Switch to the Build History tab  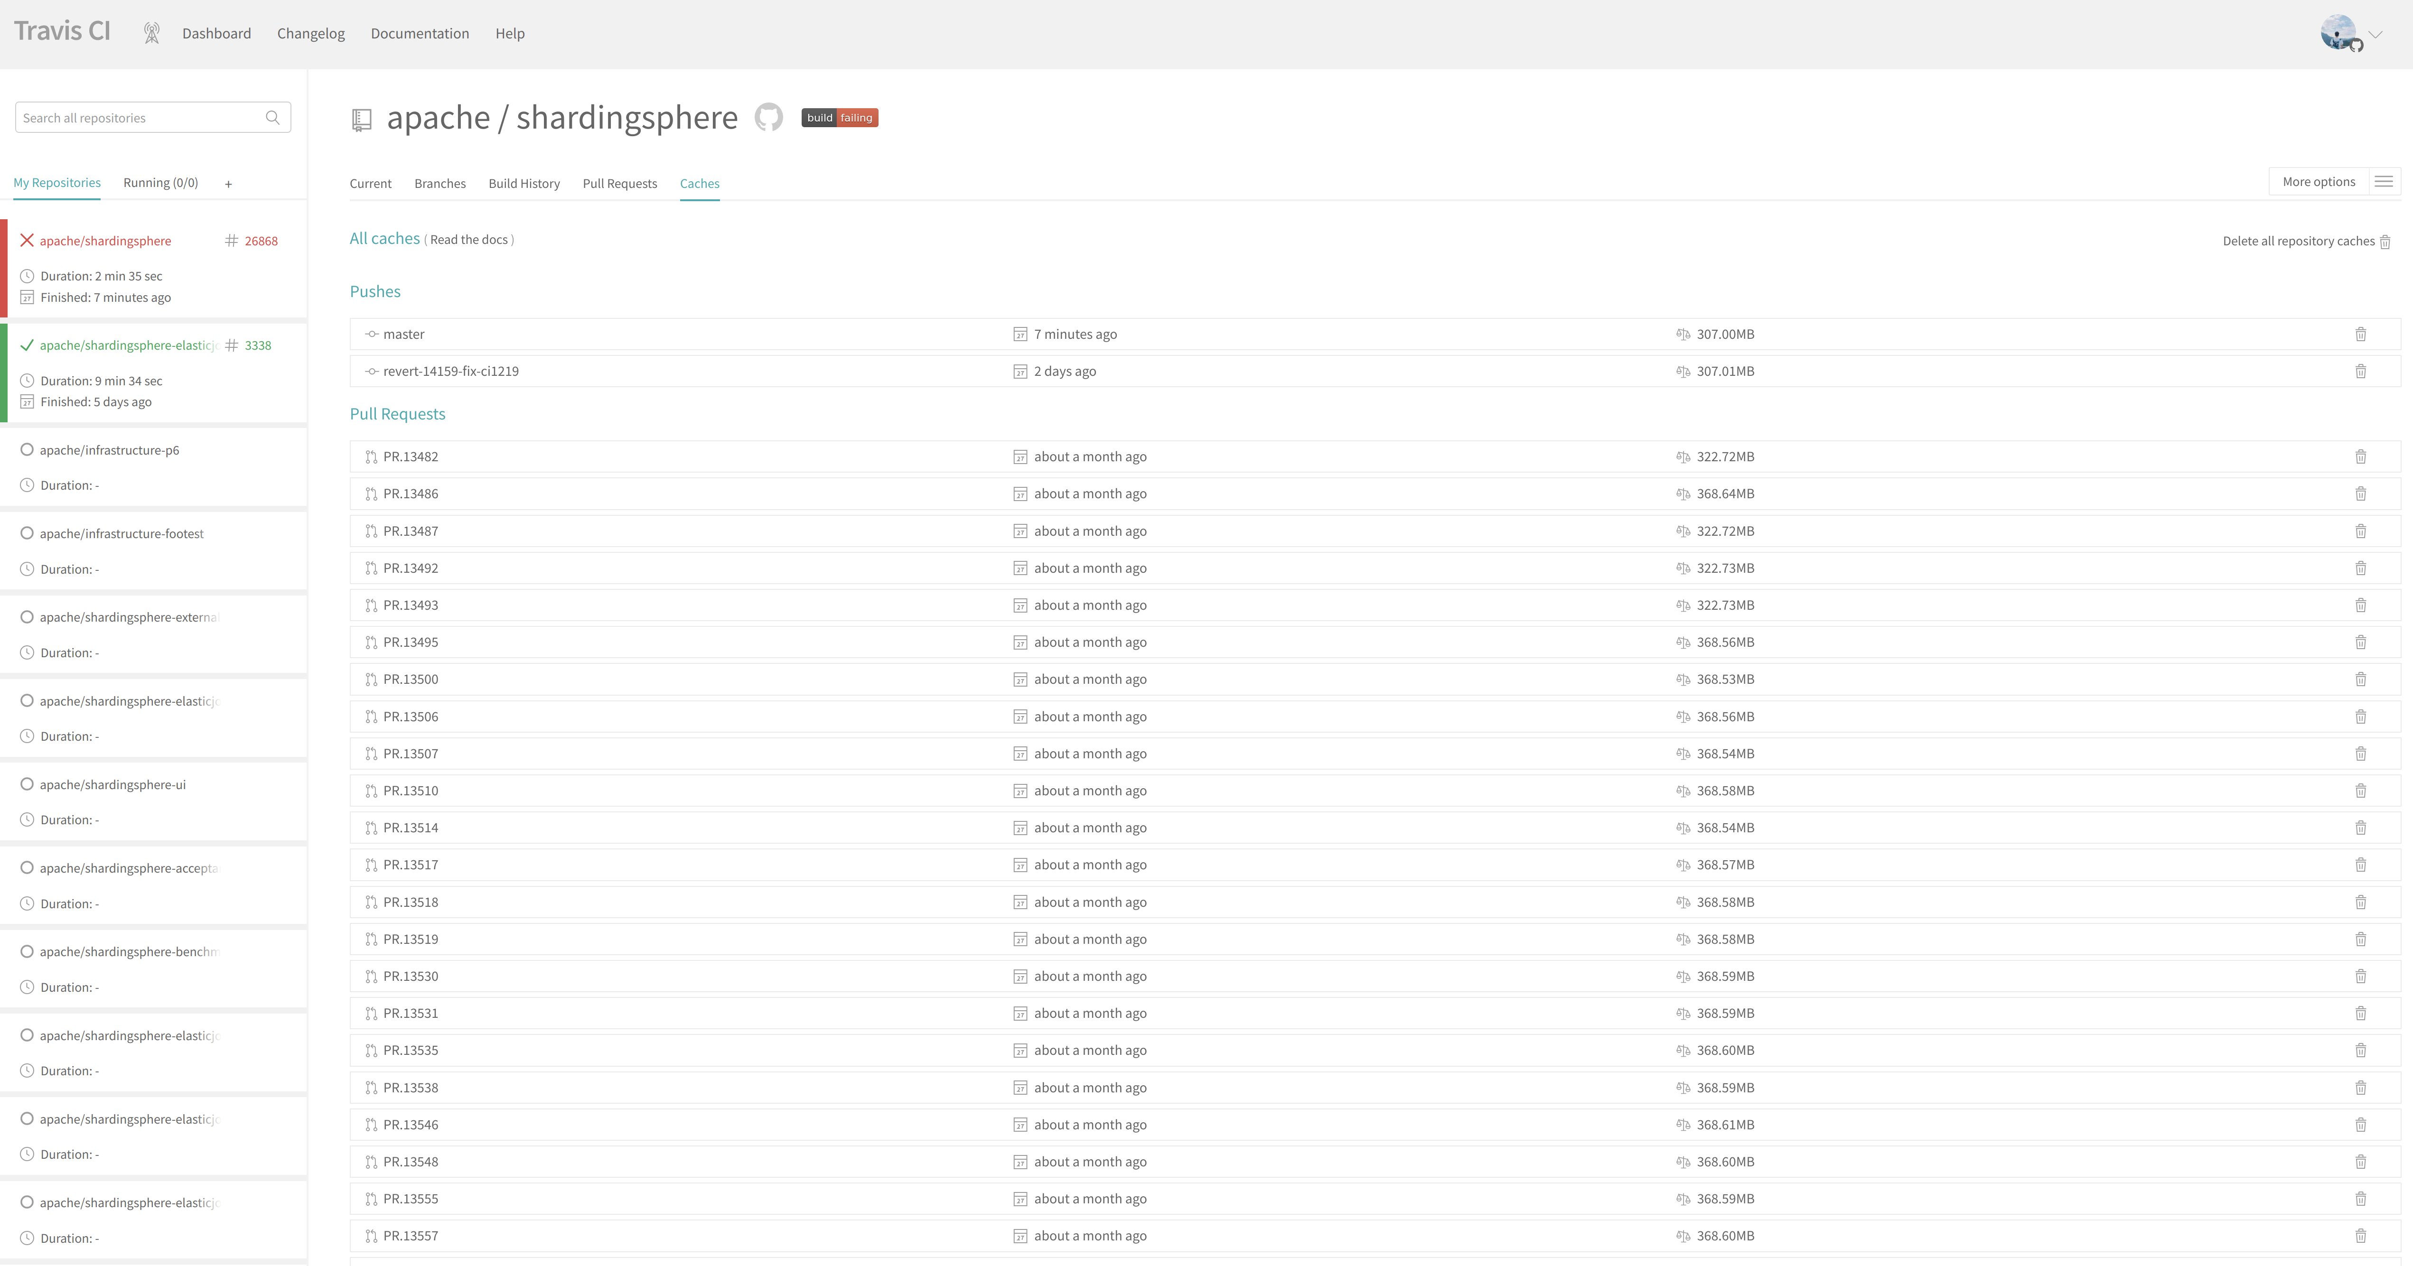click(x=524, y=184)
